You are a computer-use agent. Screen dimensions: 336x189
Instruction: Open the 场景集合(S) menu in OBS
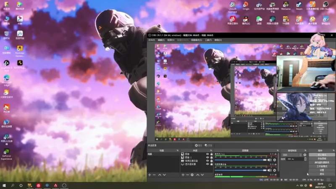click(x=196, y=40)
